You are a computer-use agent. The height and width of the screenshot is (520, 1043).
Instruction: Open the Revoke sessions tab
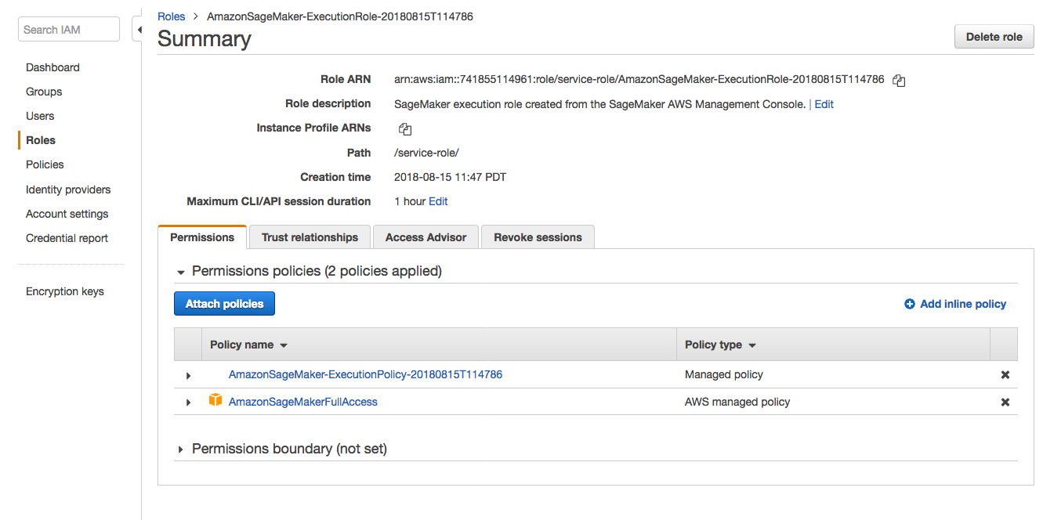click(538, 237)
